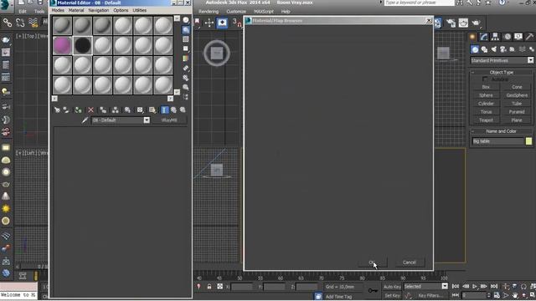Image resolution: width=536 pixels, height=301 pixels.
Task: Open the Modes menu in Material Editor
Action: click(x=58, y=11)
